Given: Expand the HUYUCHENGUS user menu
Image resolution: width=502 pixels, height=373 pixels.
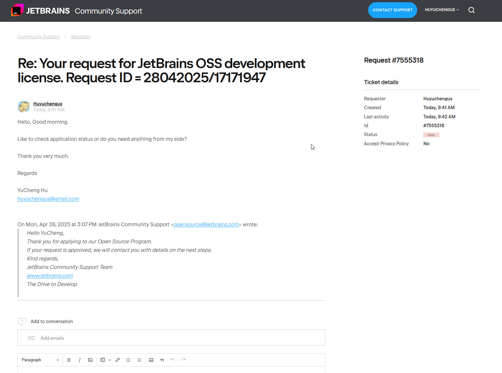Looking at the screenshot, I should click(442, 10).
